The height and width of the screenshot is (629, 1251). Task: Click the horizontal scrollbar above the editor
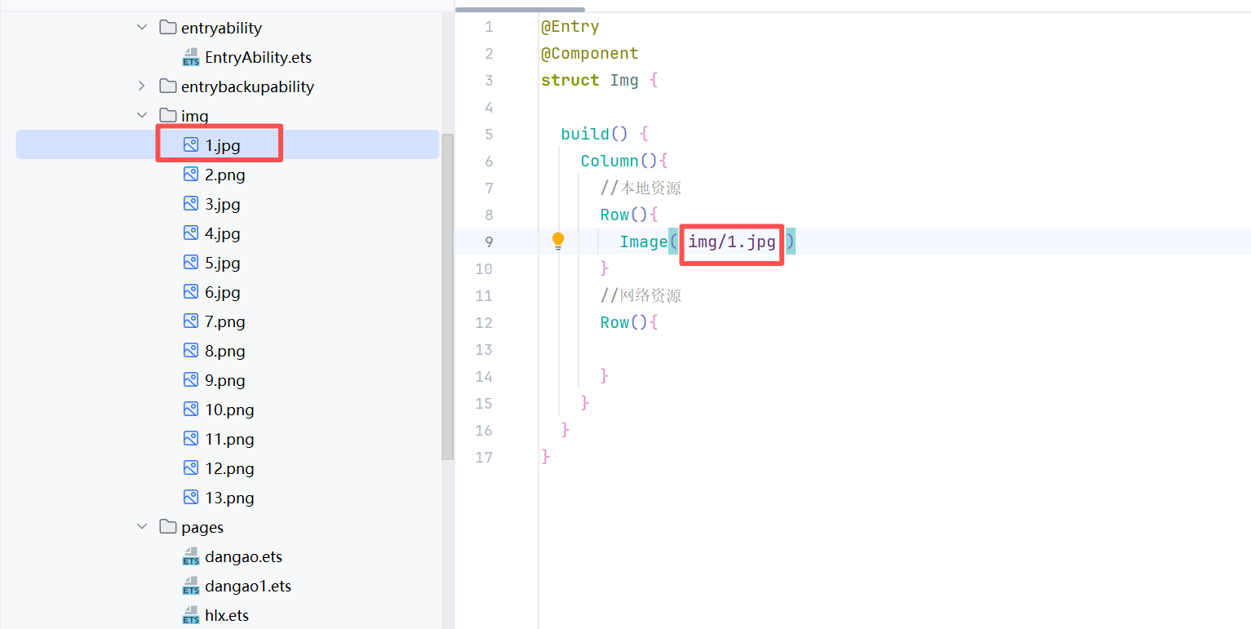click(520, 9)
